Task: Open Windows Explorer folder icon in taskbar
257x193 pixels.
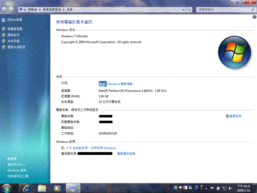Action: [x=42, y=188]
